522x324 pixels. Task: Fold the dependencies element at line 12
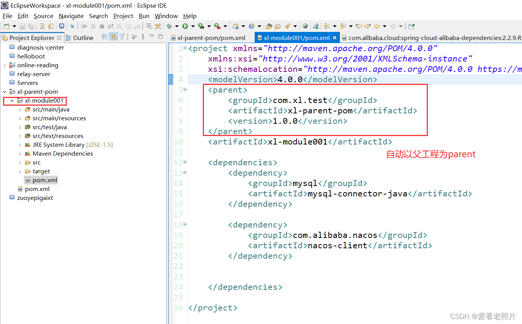point(185,162)
